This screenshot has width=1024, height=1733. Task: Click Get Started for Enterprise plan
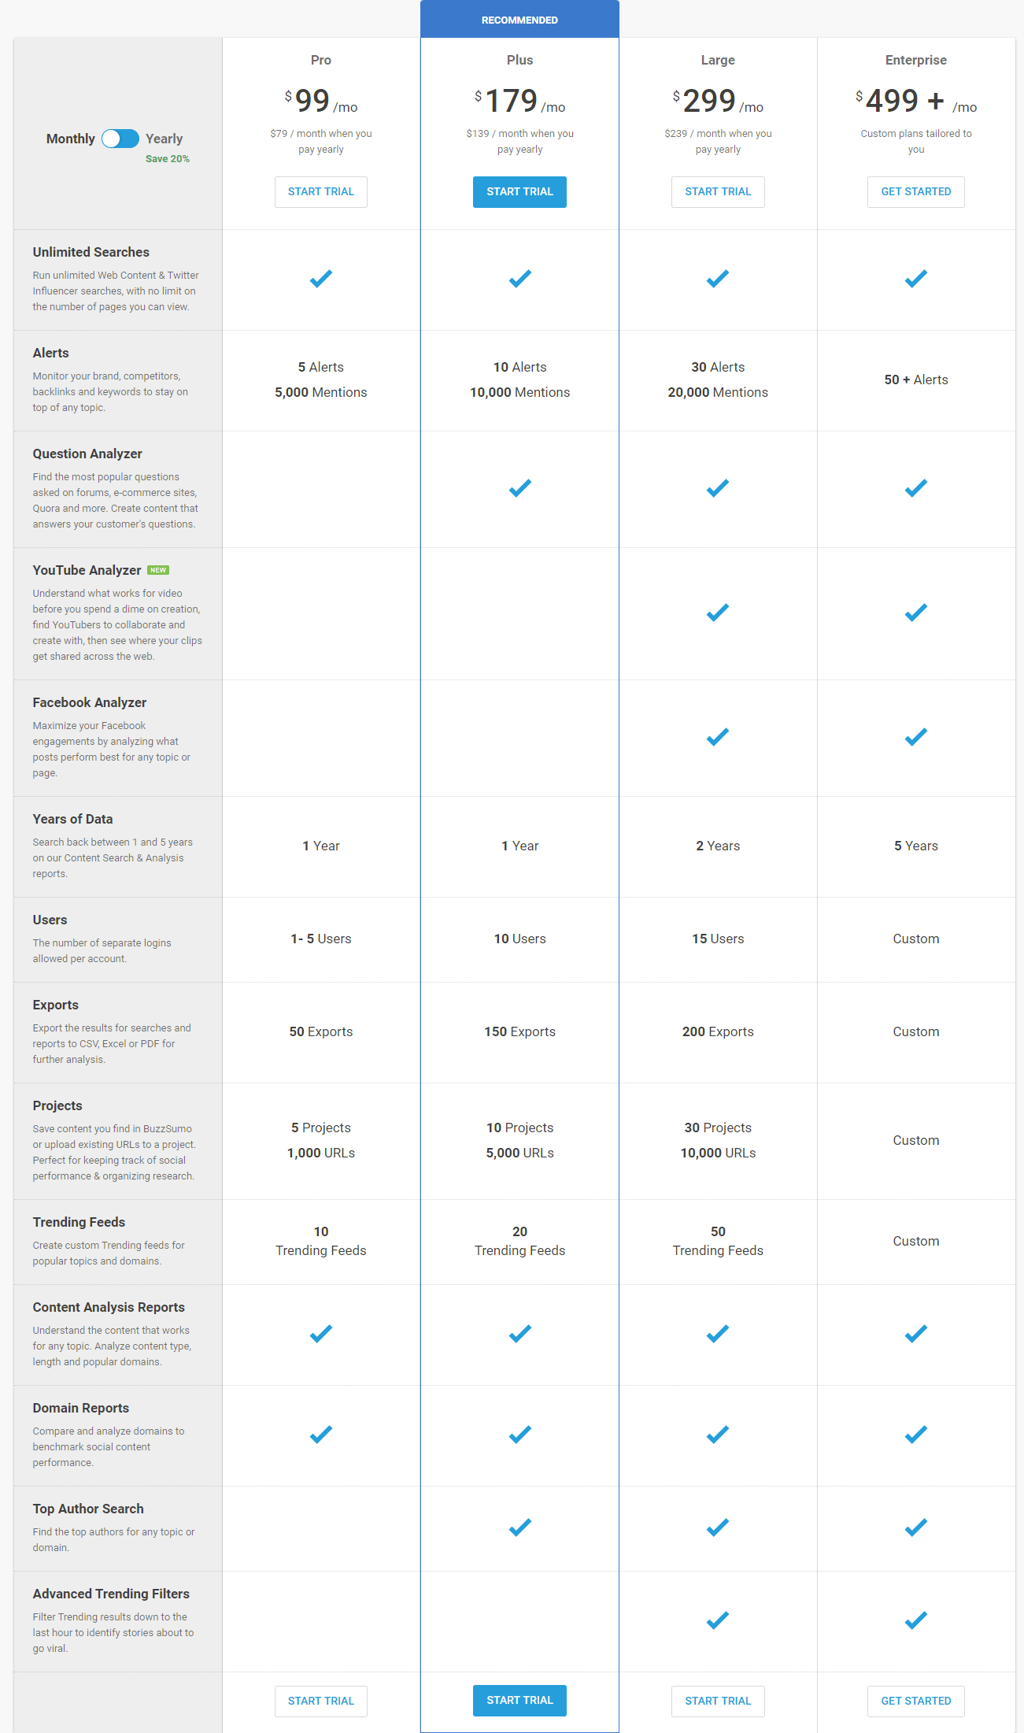(915, 191)
